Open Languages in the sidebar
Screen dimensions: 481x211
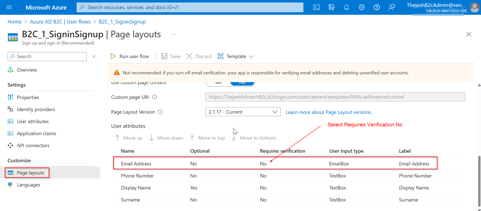point(29,185)
